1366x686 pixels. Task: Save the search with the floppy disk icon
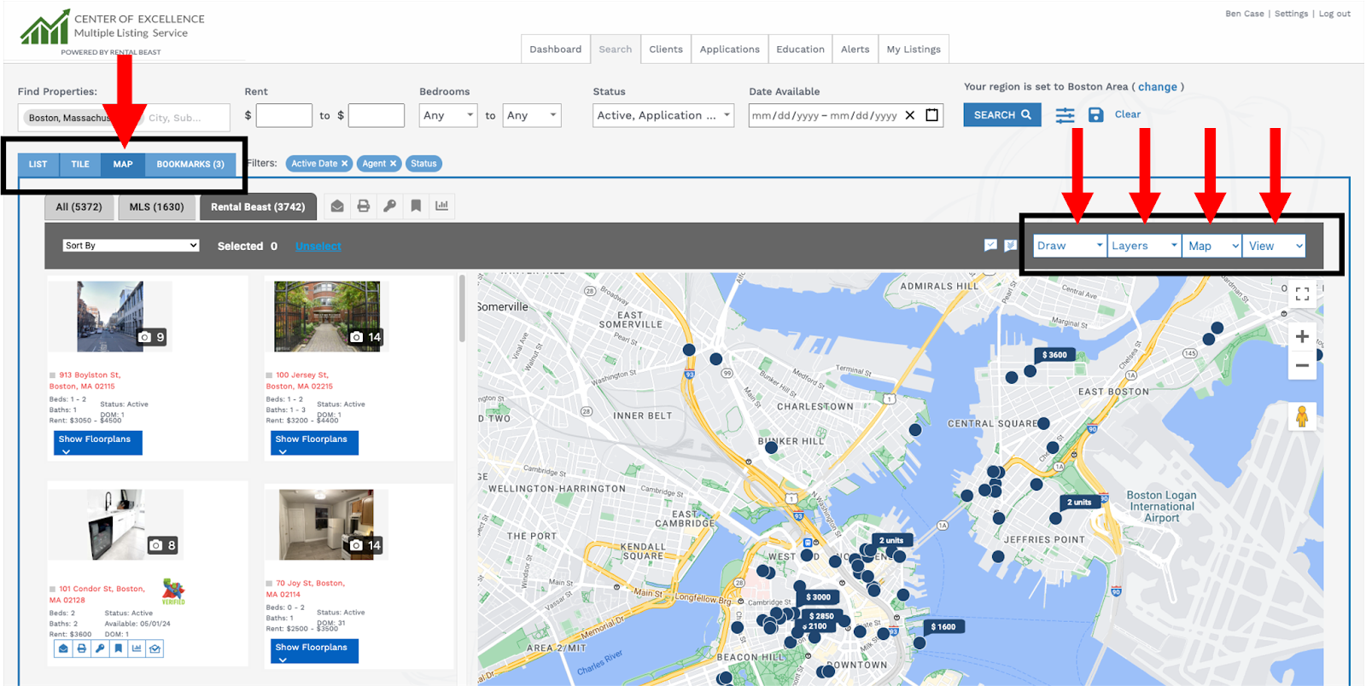(1096, 114)
